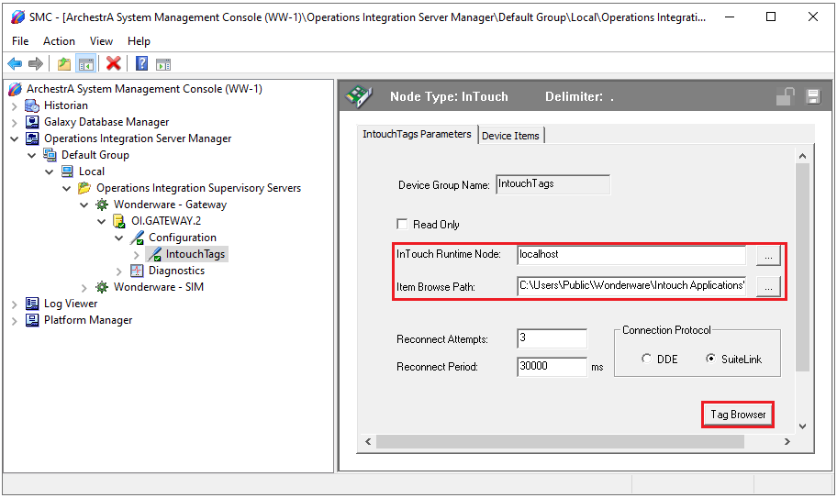Click the Configuration node icon
837x498 pixels.
coord(137,238)
